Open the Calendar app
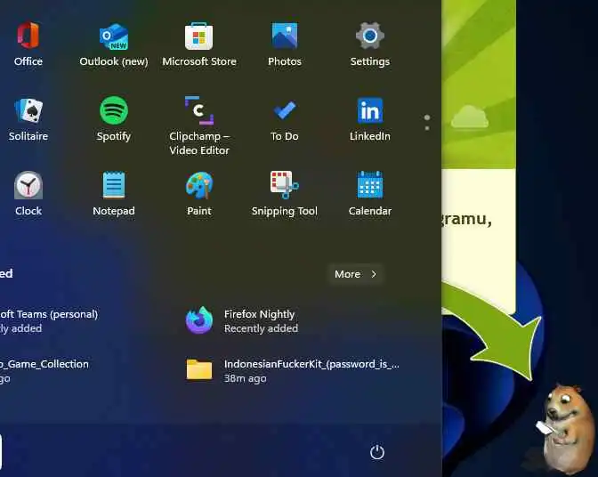Image resolution: width=598 pixels, height=477 pixels. [370, 193]
